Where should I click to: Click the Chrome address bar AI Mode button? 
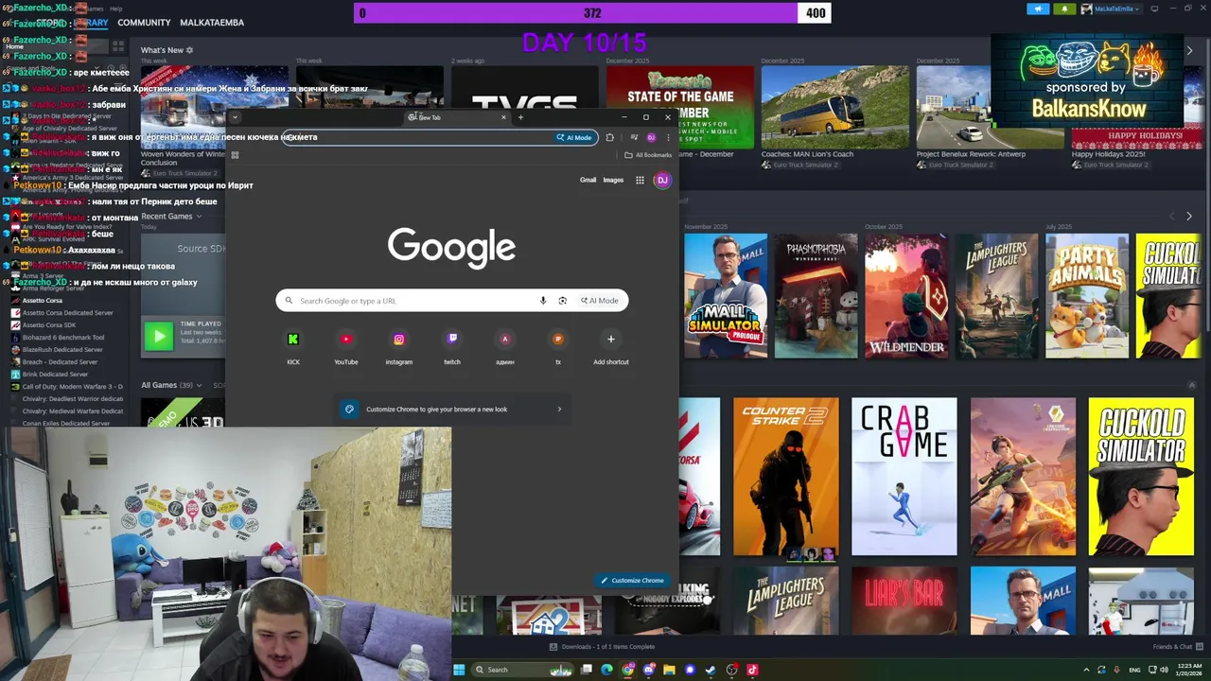click(x=574, y=137)
